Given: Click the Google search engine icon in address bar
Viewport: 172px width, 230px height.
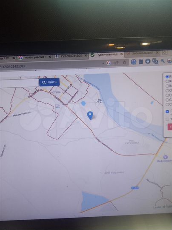Looking at the screenshot, I should [109, 63].
